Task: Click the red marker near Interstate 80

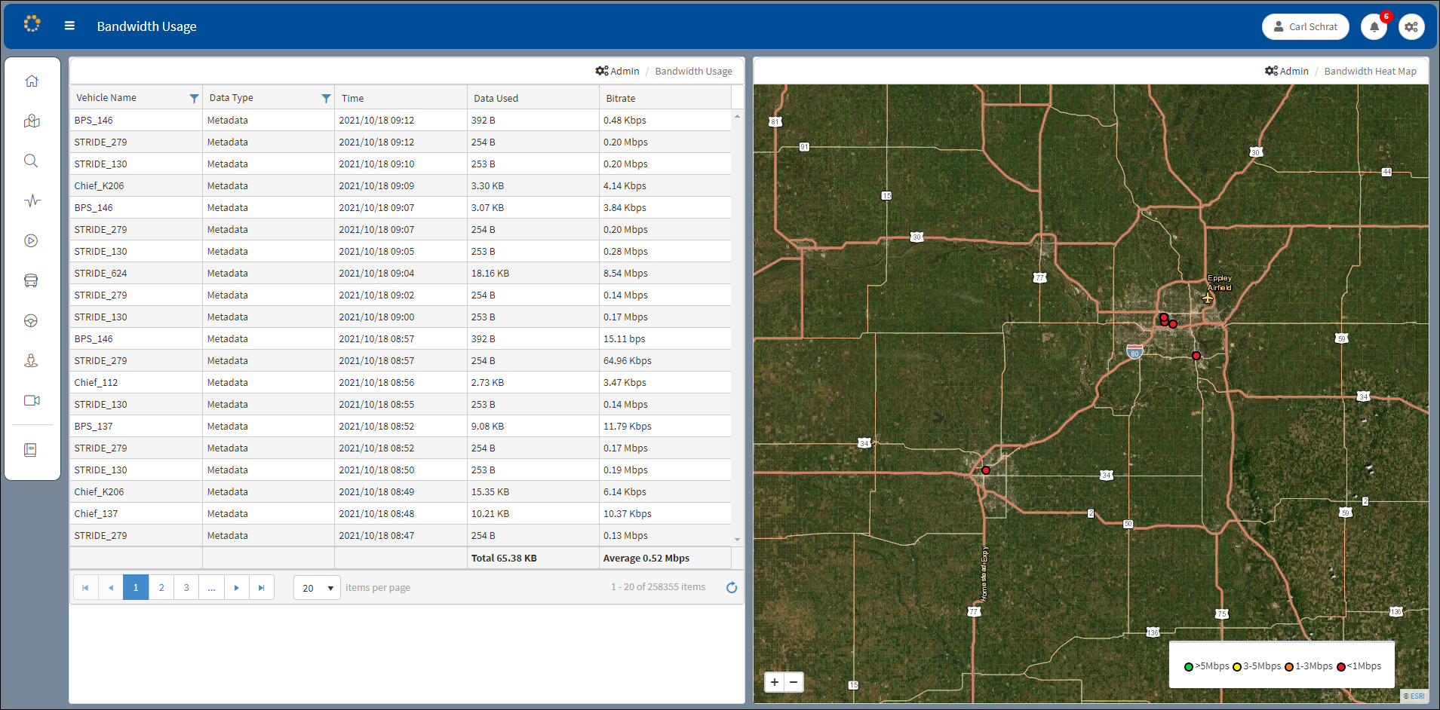Action: [x=1196, y=356]
